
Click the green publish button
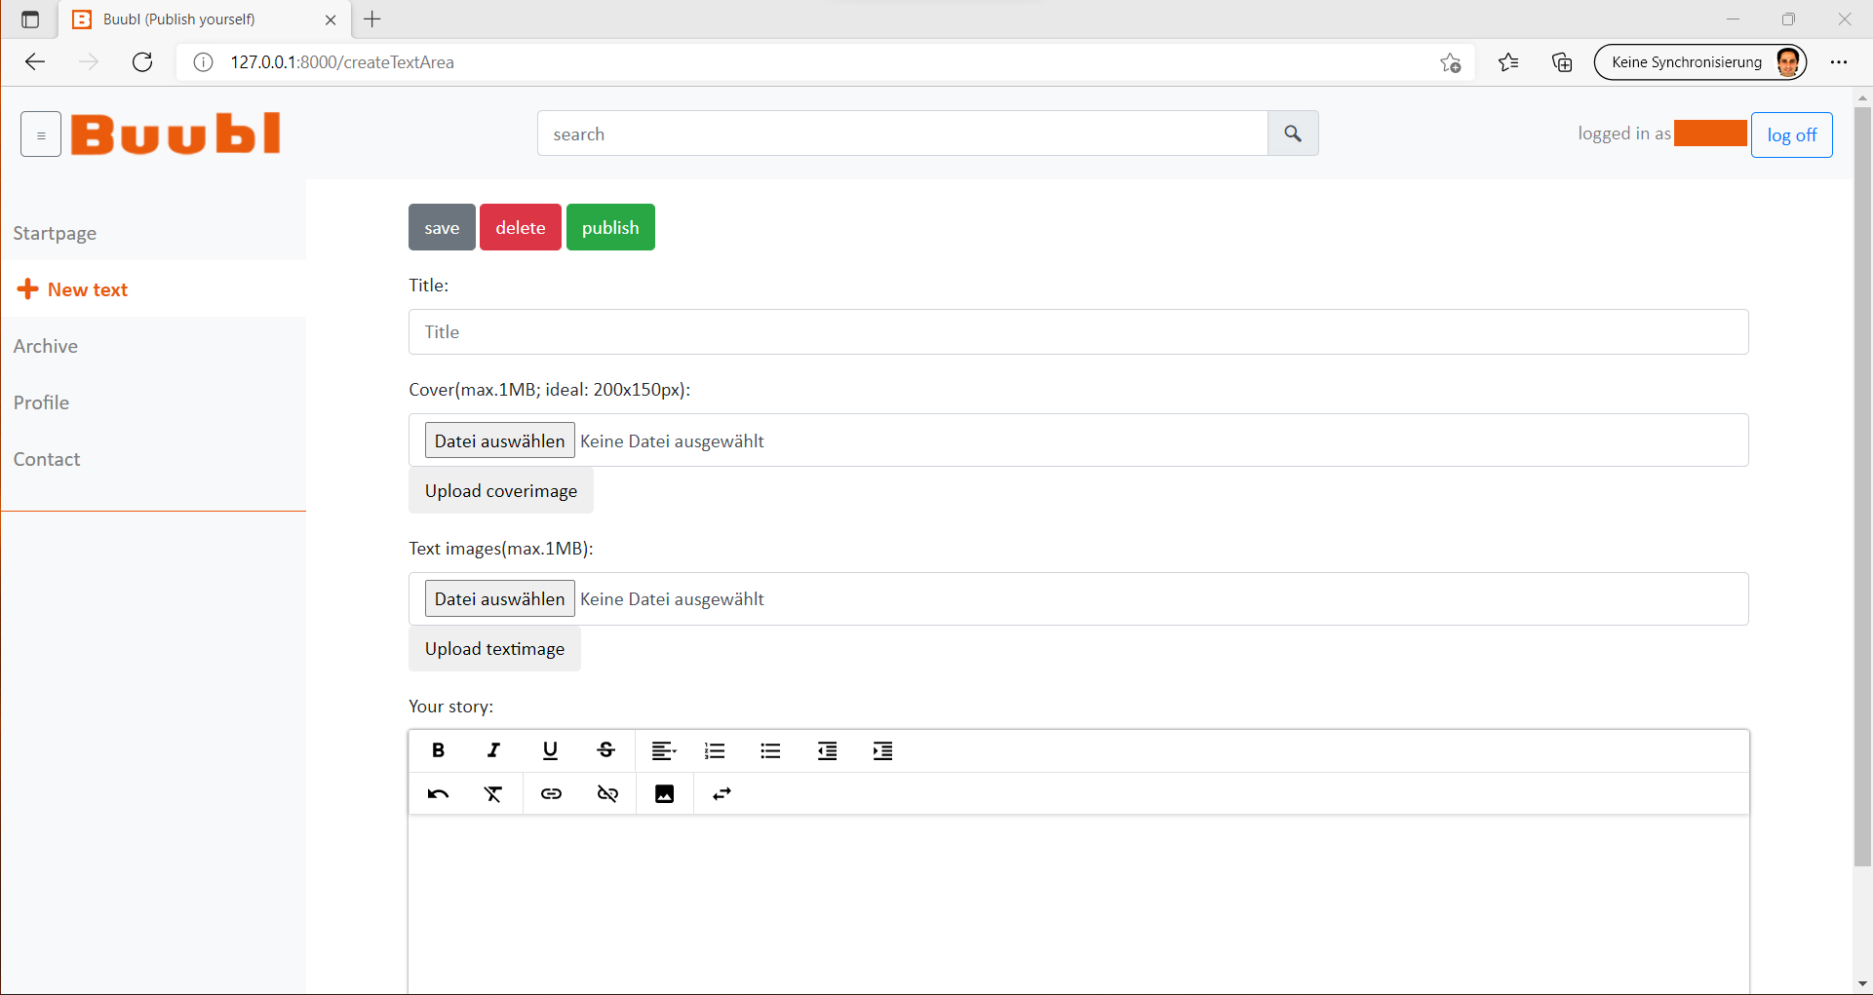[x=610, y=227]
